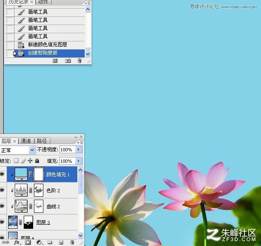Image resolution: width=261 pixels, height=246 pixels.
Task: Click Layers panel scroll up arrow
Action: 81,170
